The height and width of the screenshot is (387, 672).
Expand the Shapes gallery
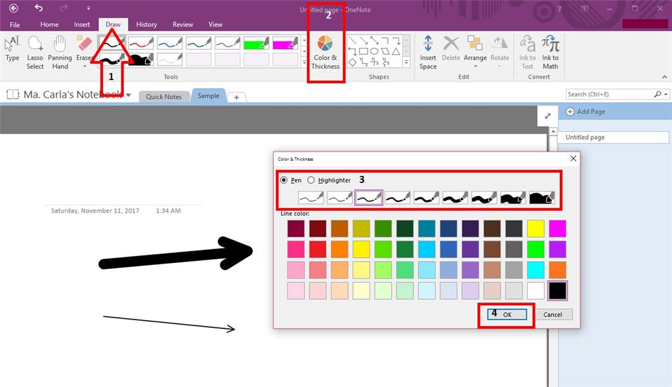(406, 62)
